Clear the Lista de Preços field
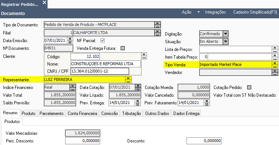 (275, 48)
